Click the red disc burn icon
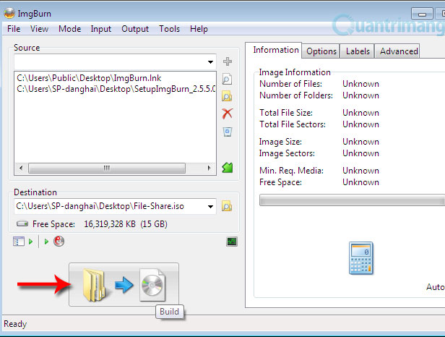This screenshot has width=445, height=337. click(59, 242)
